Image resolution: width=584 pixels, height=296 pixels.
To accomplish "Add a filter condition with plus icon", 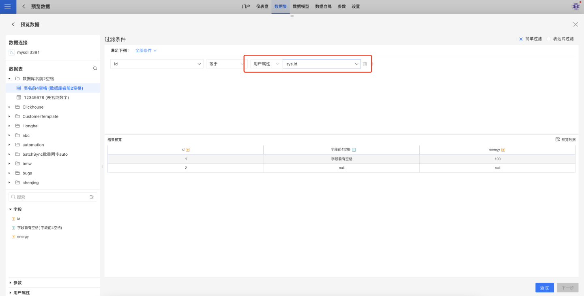I will [372, 64].
